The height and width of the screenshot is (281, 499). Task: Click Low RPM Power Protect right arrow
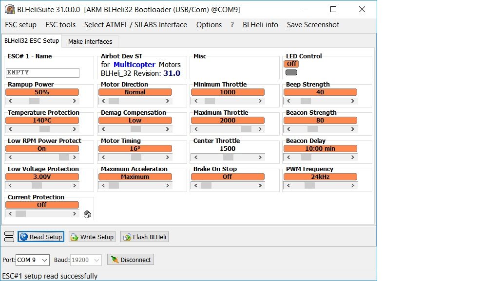pos(75,158)
